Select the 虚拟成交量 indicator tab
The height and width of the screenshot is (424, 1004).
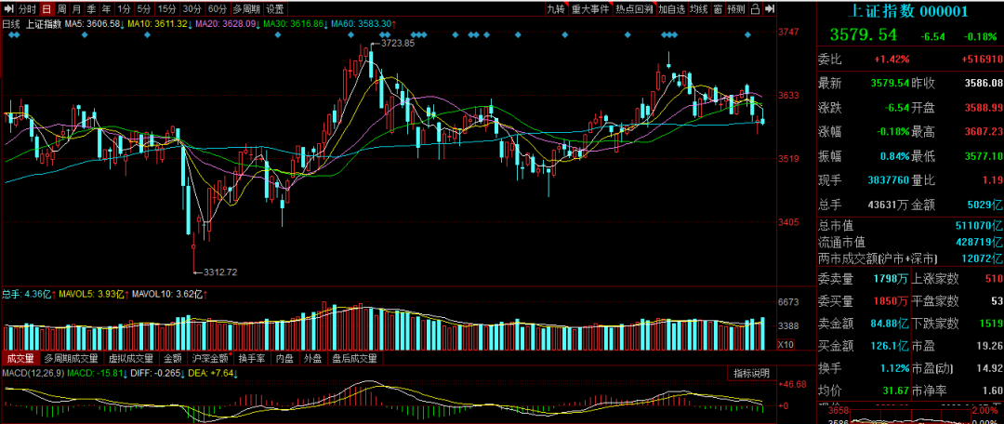[x=131, y=359]
